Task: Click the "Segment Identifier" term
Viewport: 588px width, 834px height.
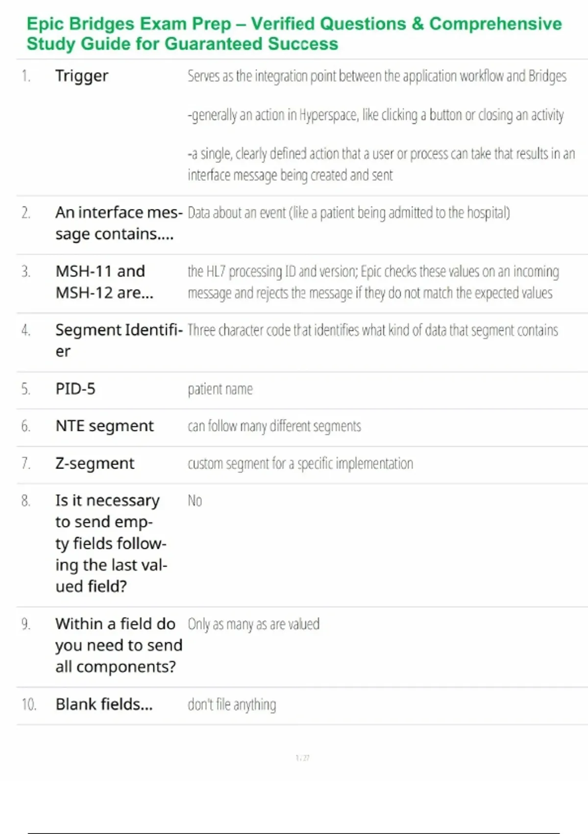Action: [x=118, y=340]
